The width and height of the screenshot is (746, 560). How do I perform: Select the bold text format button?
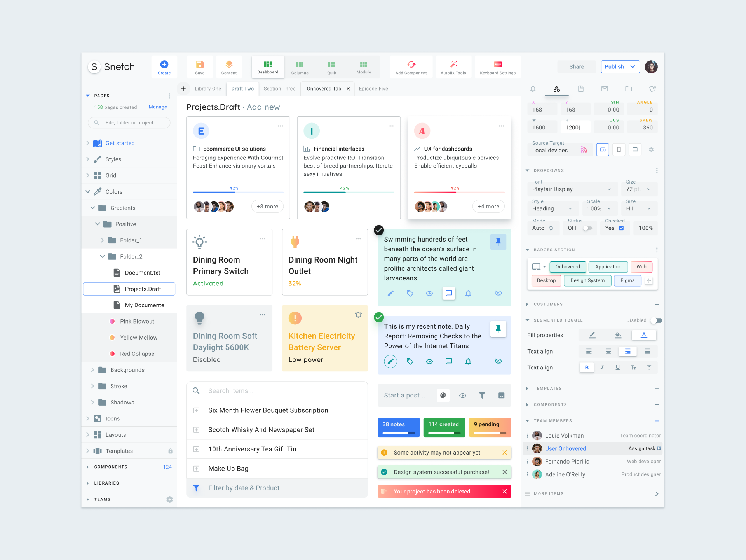[587, 367]
